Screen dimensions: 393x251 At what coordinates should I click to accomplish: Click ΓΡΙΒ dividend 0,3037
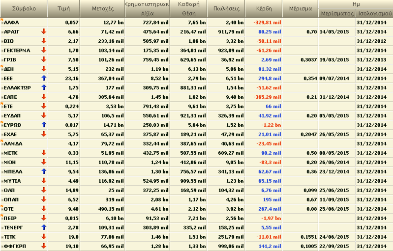(309, 60)
